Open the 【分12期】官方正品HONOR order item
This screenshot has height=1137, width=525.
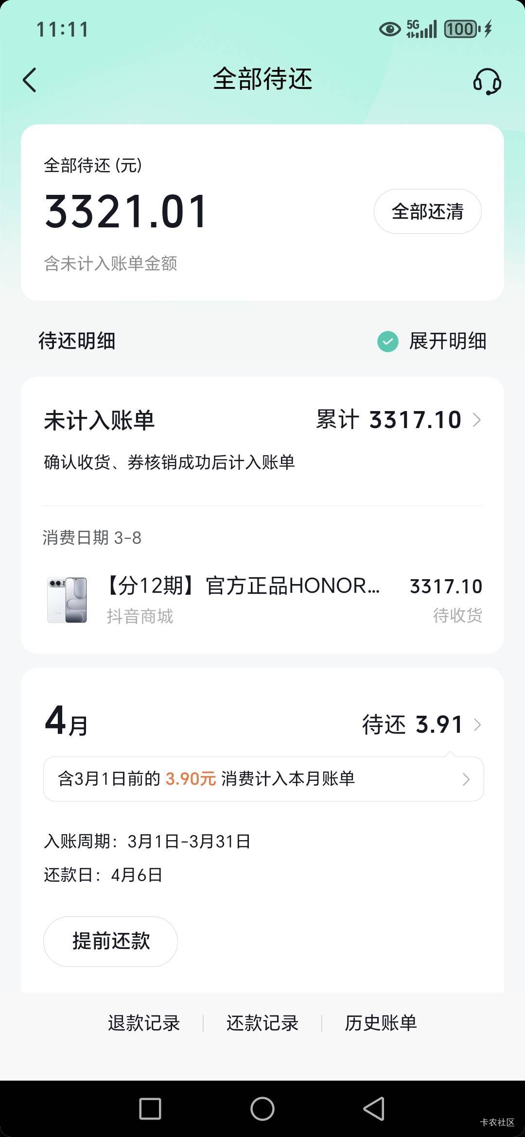pyautogui.click(x=243, y=586)
